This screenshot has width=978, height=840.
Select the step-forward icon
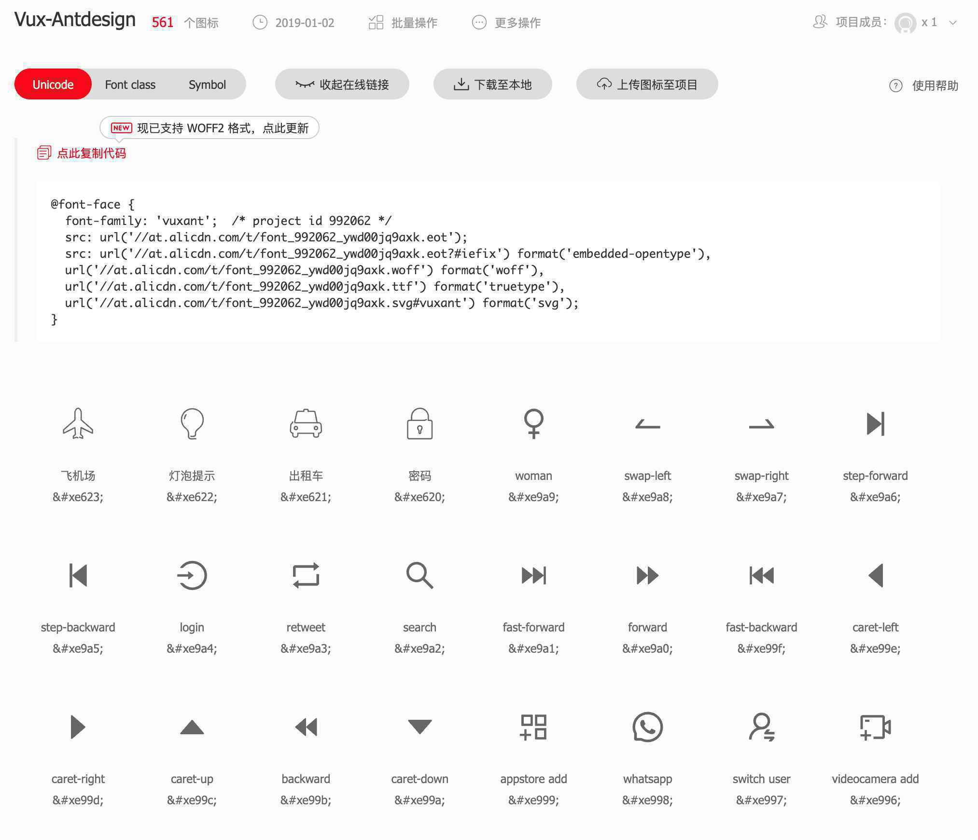(x=875, y=423)
